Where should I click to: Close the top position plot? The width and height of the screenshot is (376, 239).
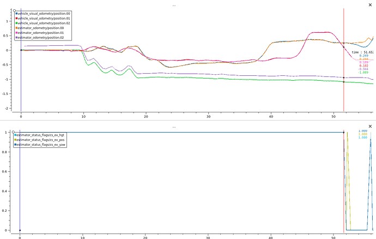pos(370,5)
